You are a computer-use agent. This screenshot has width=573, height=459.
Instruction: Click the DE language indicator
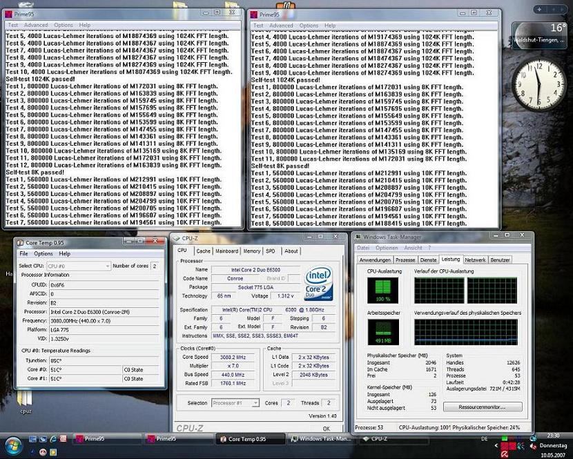click(485, 439)
